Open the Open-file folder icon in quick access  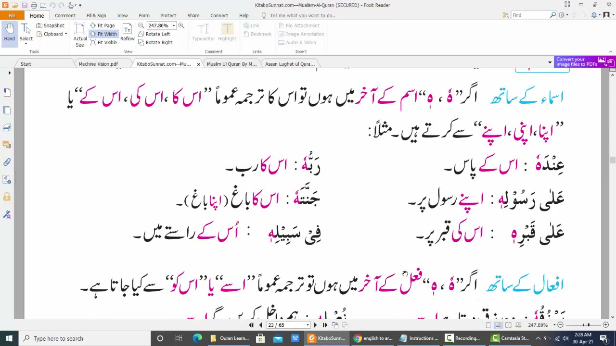[15, 5]
